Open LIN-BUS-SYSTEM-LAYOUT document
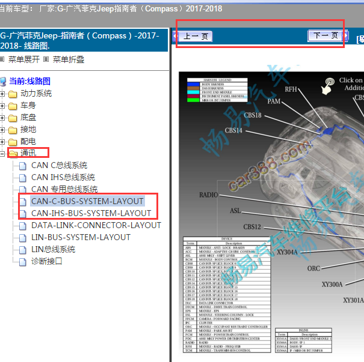Image resolution: width=364 pixels, height=362 pixels. pyautogui.click(x=81, y=237)
